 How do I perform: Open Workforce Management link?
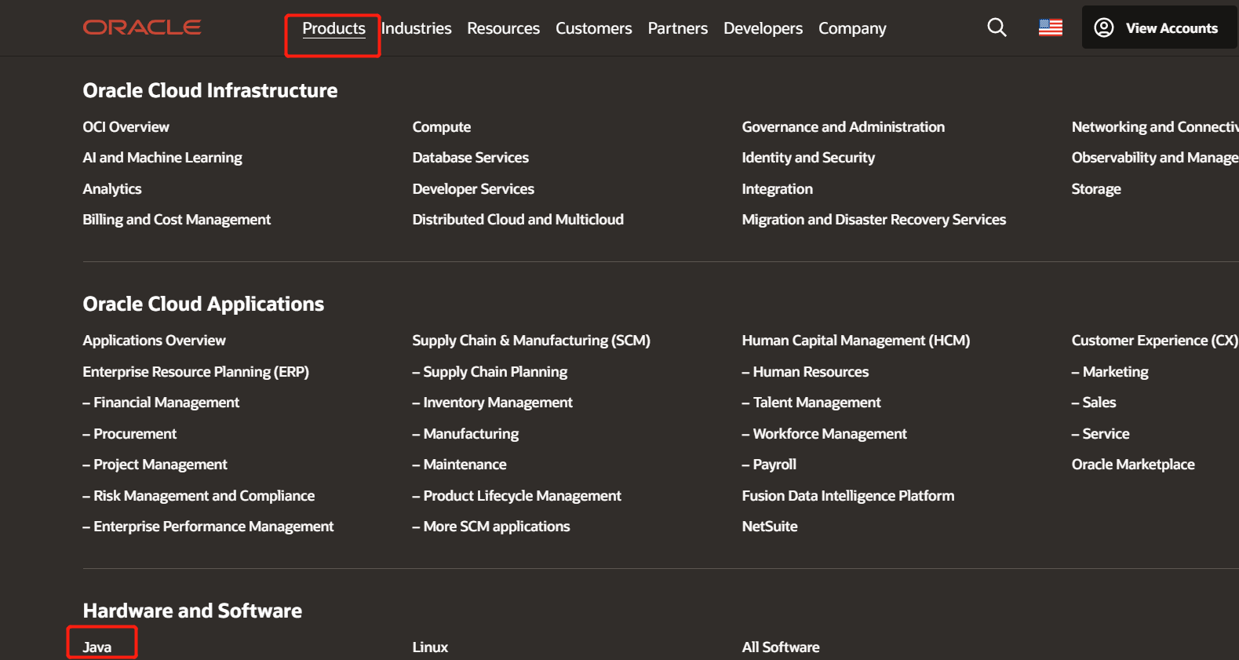824,434
